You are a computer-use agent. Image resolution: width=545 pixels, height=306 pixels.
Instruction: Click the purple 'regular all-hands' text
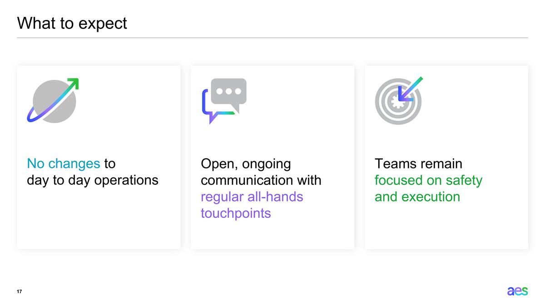click(252, 197)
